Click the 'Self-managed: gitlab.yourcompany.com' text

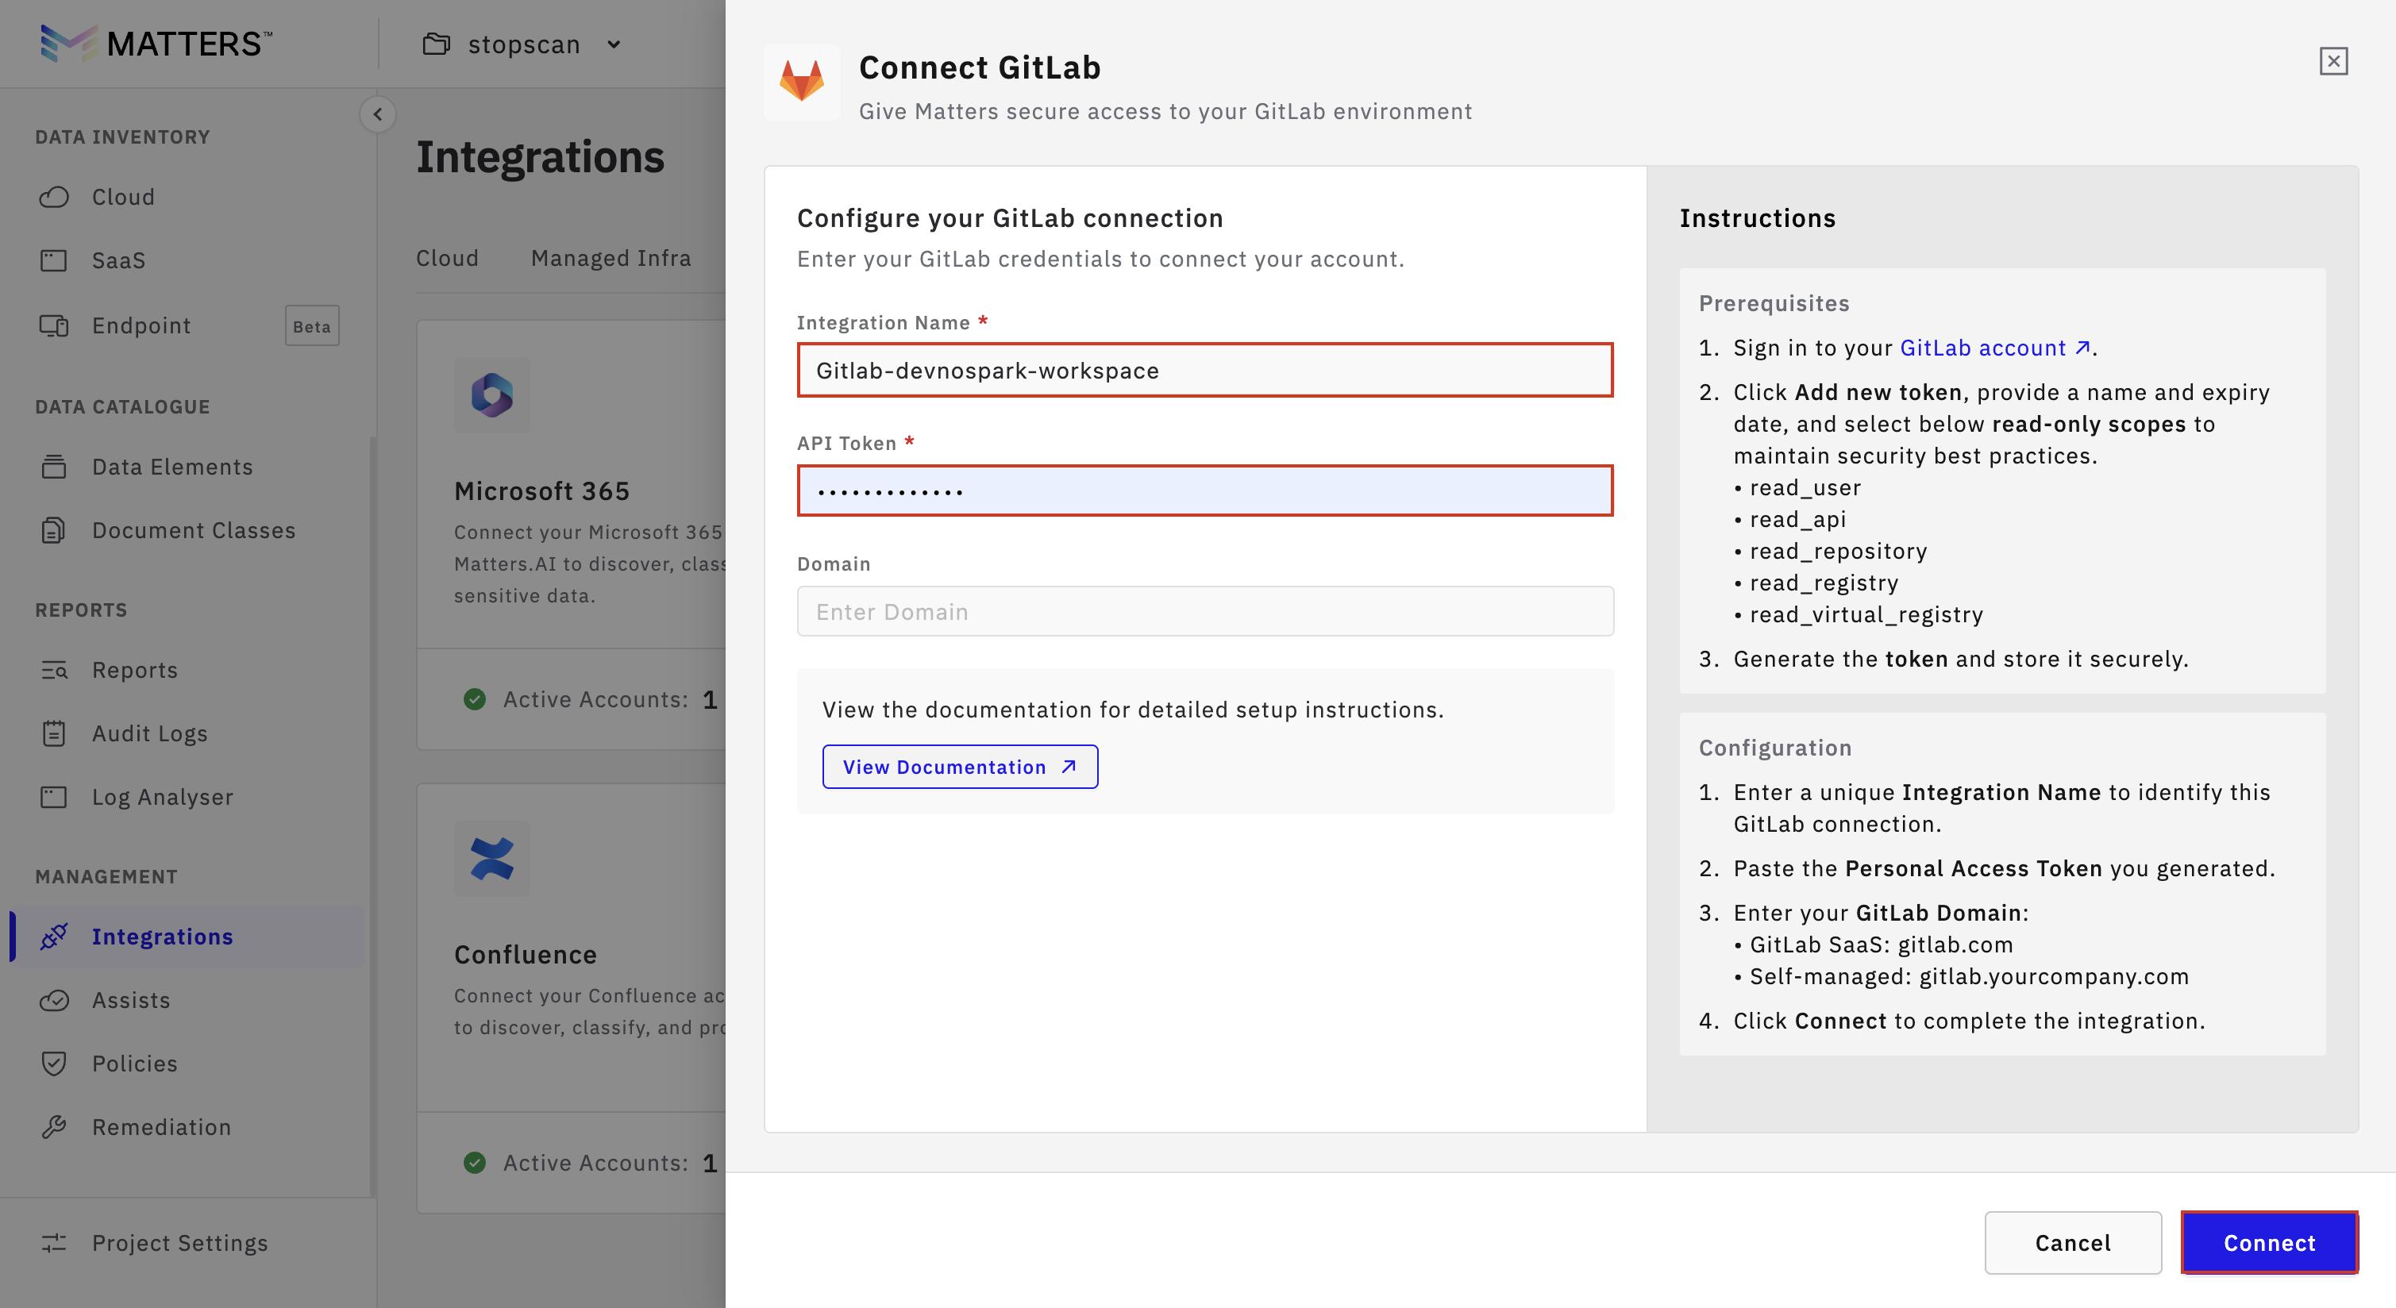pos(1969,976)
